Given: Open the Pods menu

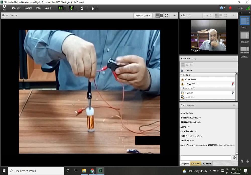Looking at the screenshot, I should [x=39, y=8].
